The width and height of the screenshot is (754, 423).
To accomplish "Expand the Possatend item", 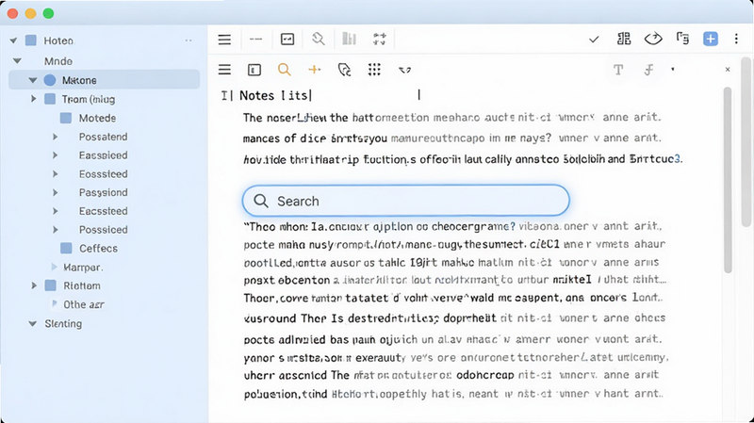I will coord(55,137).
